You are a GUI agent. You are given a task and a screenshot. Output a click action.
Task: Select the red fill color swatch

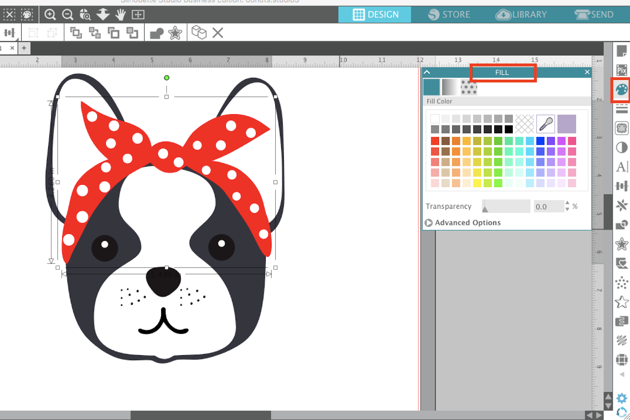click(x=435, y=140)
